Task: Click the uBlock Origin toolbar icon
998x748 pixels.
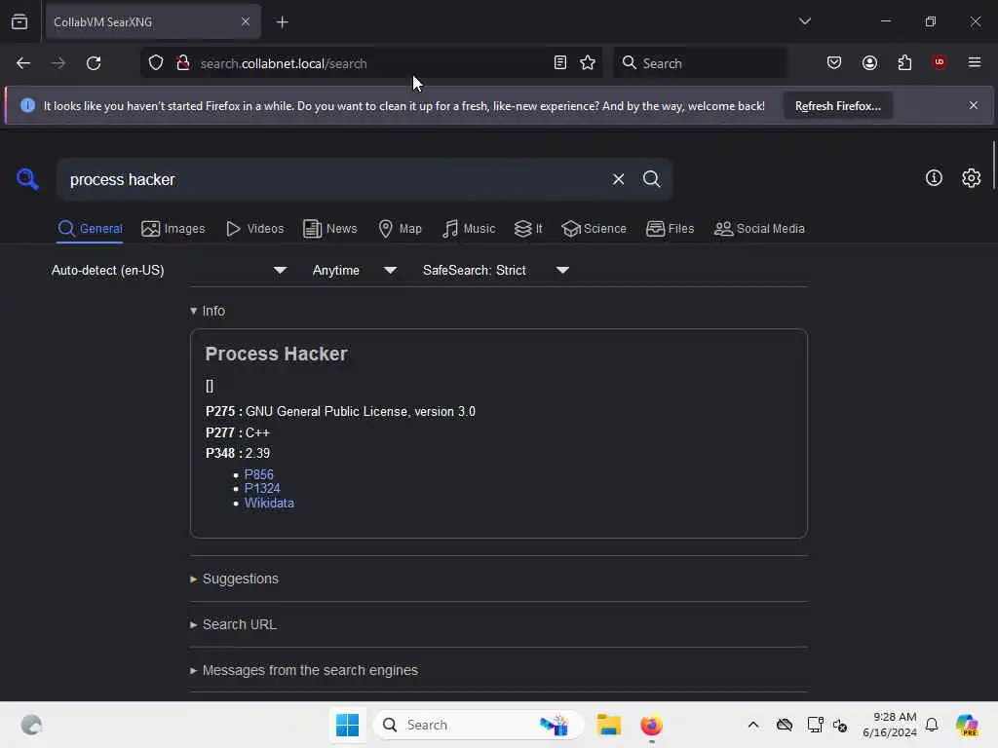Action: 939,62
